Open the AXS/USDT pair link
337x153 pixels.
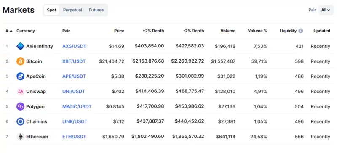(74, 46)
